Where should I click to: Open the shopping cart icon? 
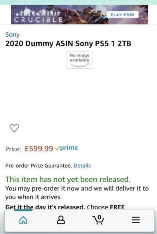98,220
